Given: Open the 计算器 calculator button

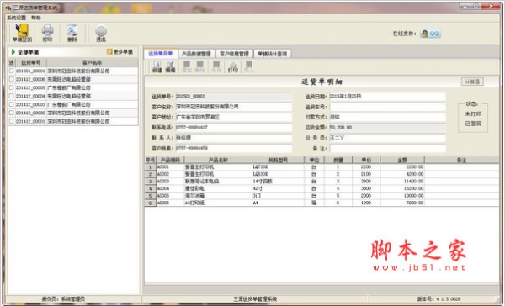Looking at the screenshot, I should coord(472,82).
